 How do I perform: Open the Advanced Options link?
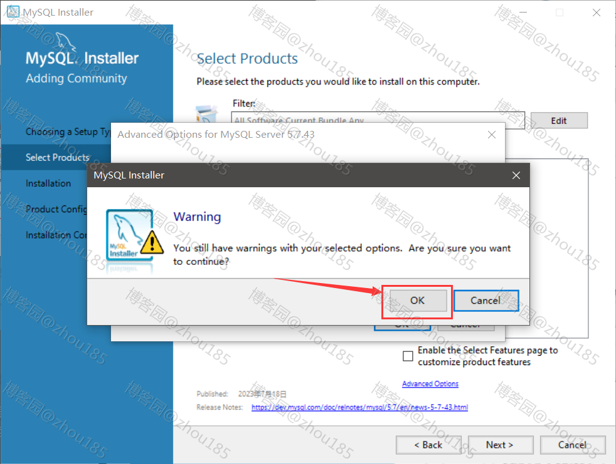pyautogui.click(x=430, y=384)
